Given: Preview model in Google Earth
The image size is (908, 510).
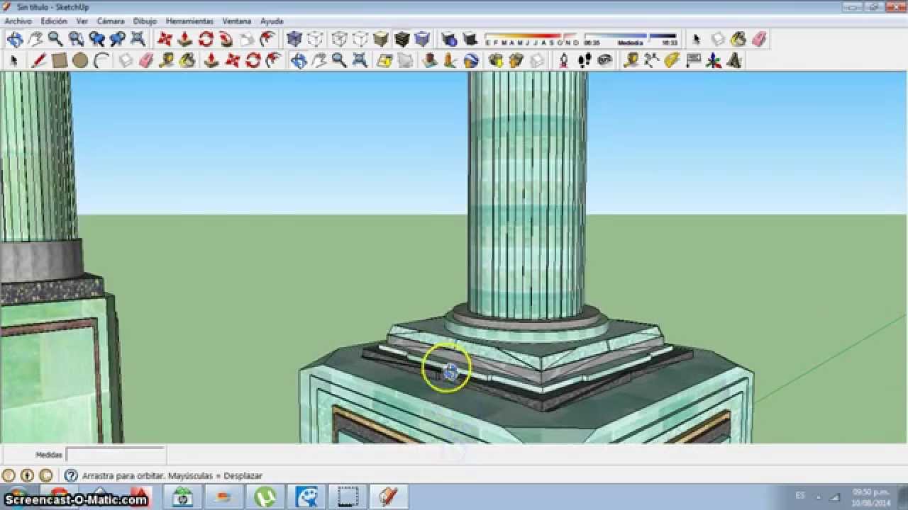Looking at the screenshot, I should coord(470,61).
